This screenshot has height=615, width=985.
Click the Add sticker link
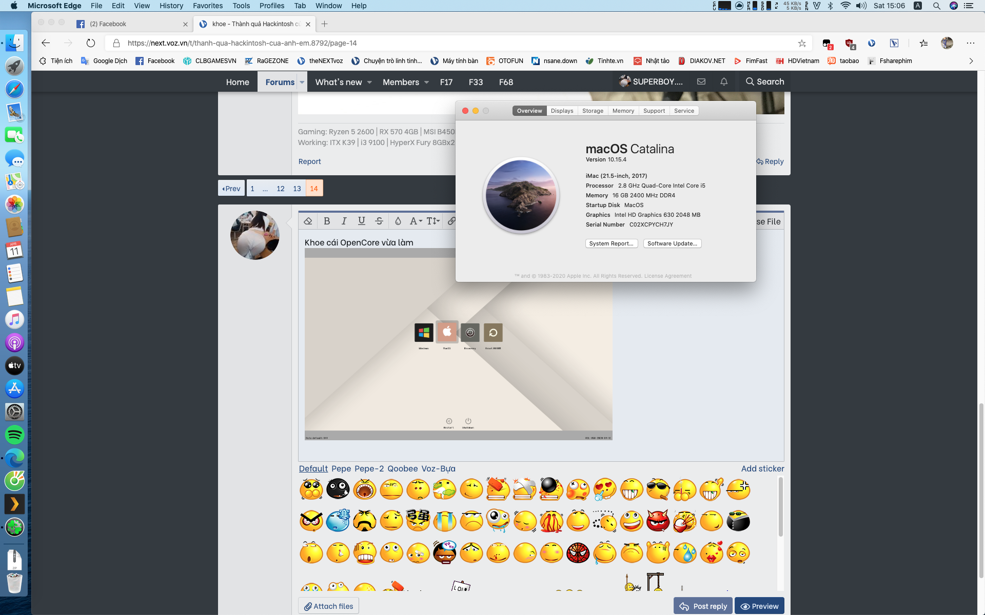(762, 468)
